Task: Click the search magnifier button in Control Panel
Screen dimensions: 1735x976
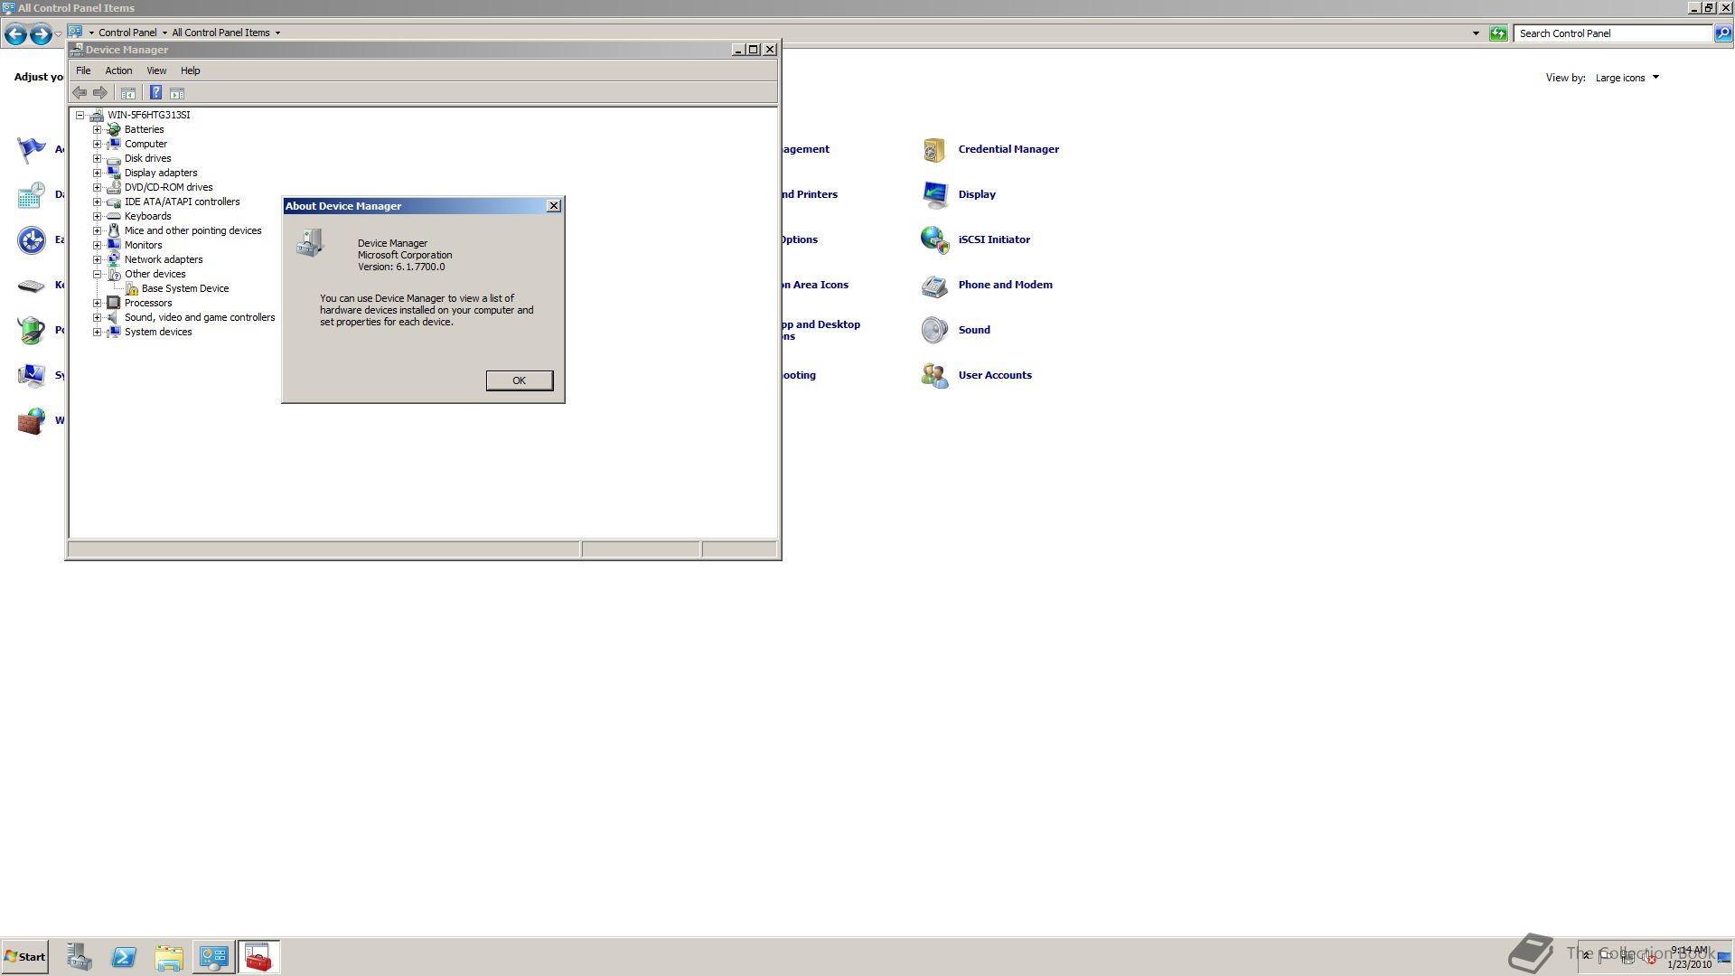Action: click(x=1723, y=33)
